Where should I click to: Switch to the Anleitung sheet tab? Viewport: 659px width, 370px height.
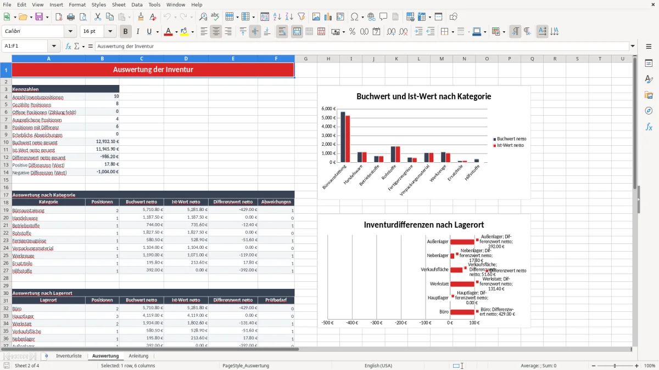click(138, 356)
